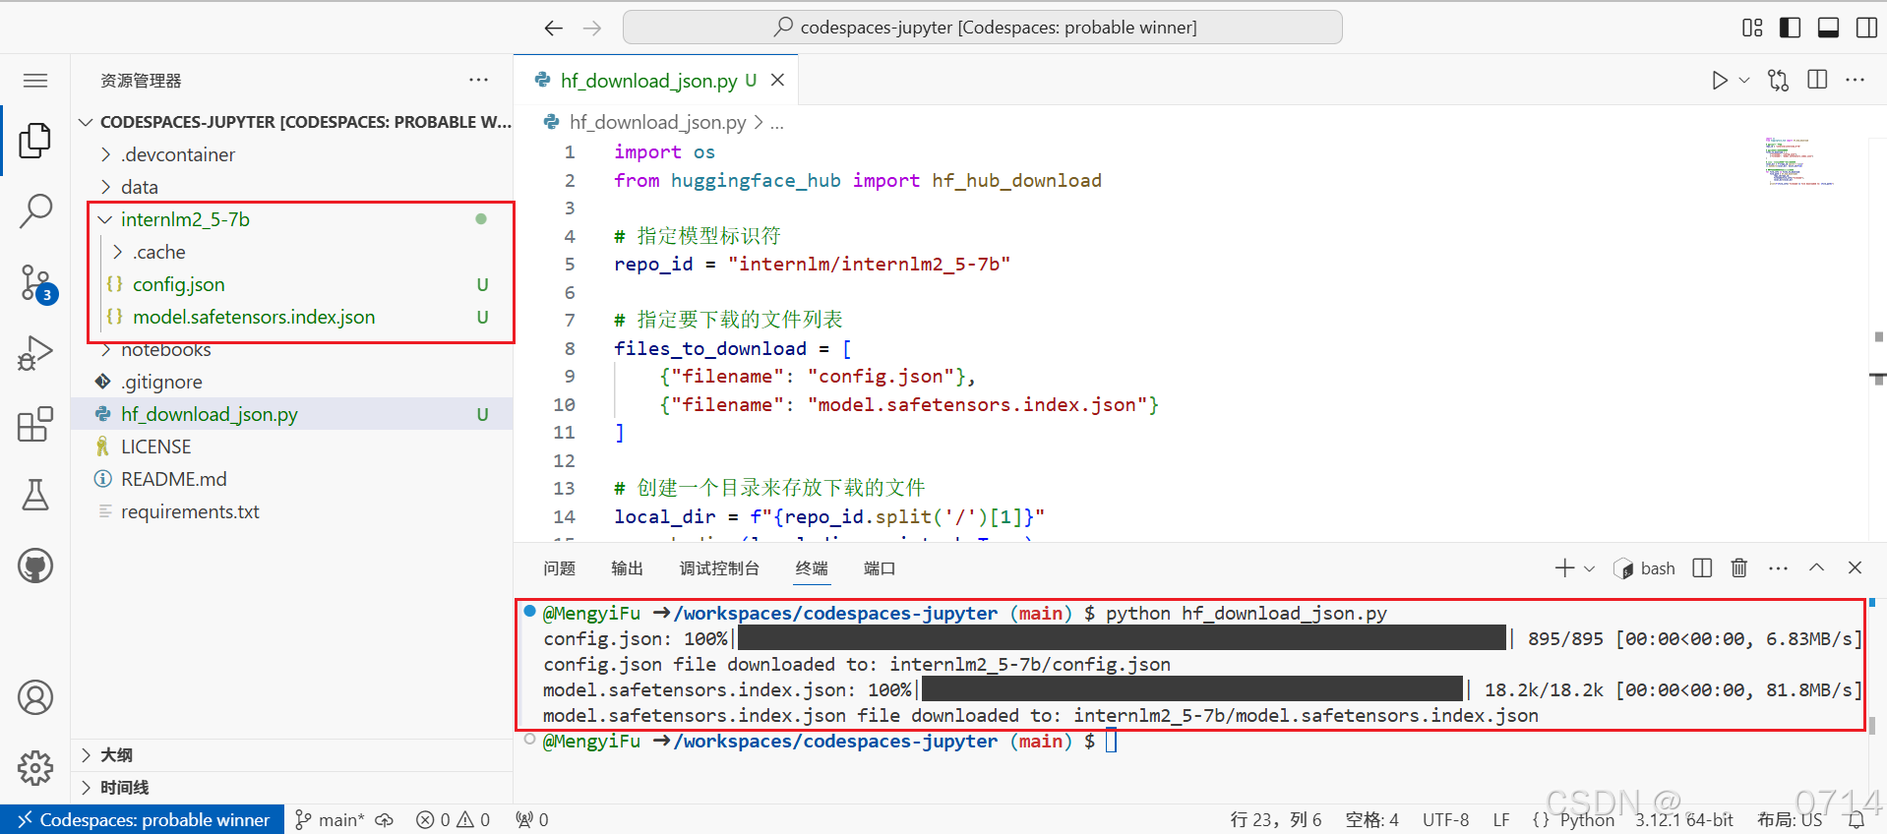Open README.md in the explorer
The width and height of the screenshot is (1887, 834).
(x=174, y=479)
